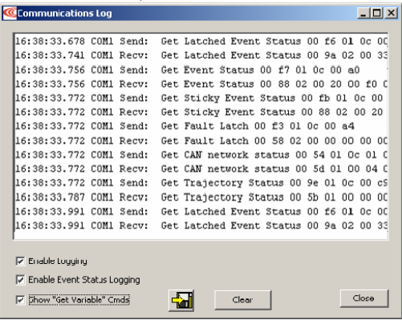
Task: Select 16:38:33.991 Send Get Latched Event Status line
Action: pos(201,212)
